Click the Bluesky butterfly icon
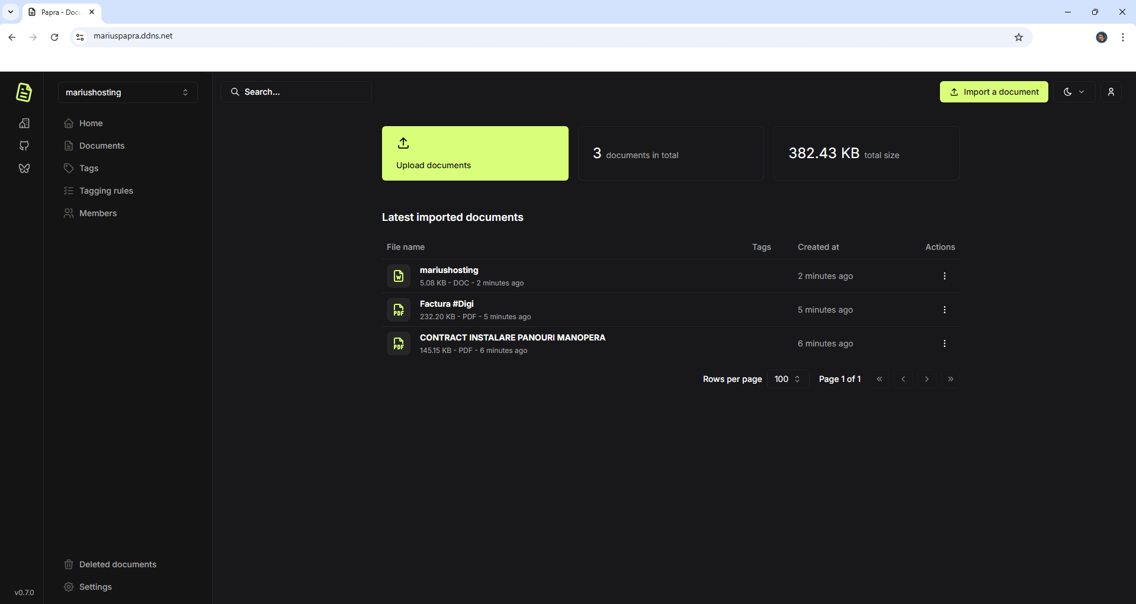Image resolution: width=1136 pixels, height=604 pixels. click(24, 169)
